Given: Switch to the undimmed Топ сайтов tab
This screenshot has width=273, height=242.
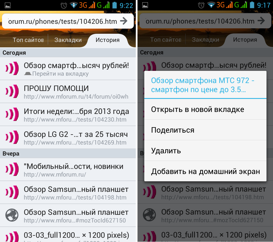Looking at the screenshot, I should click(x=28, y=40).
